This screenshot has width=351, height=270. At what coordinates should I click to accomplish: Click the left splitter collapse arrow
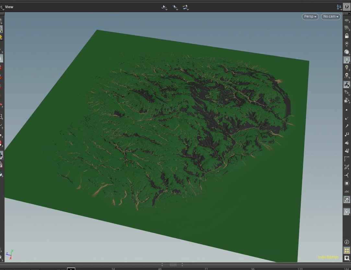(162, 264)
